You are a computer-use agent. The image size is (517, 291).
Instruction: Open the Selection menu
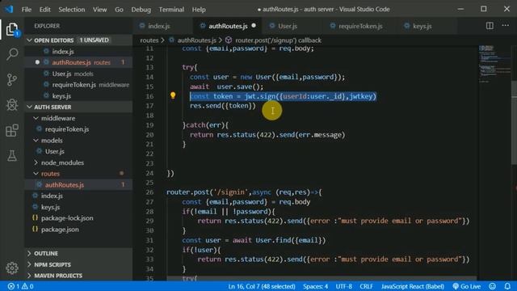pos(72,9)
